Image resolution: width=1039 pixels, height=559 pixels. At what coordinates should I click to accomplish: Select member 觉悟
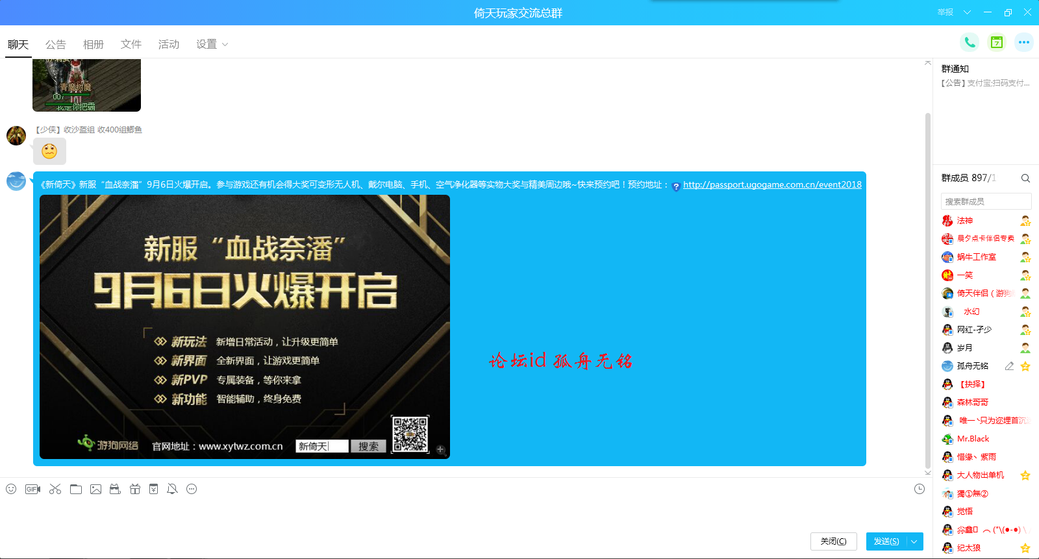[965, 512]
